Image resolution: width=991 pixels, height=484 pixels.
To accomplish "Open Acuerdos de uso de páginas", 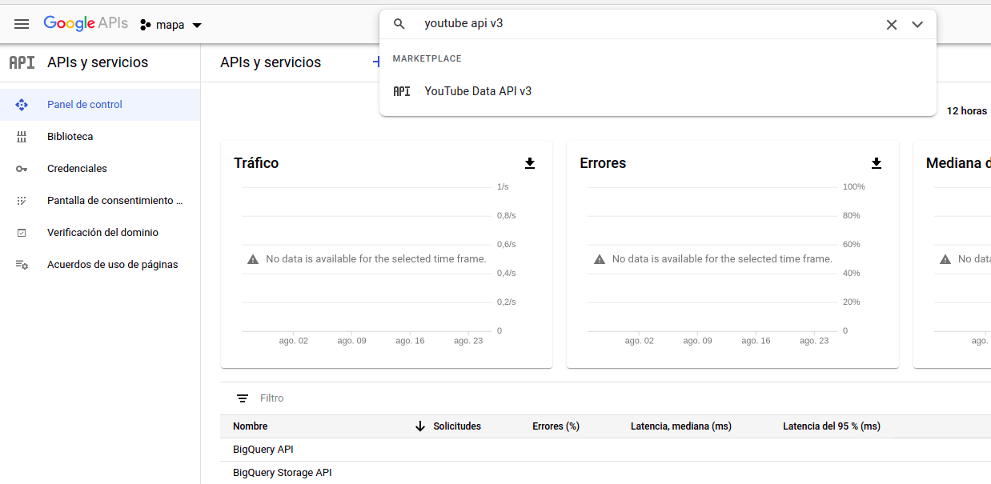I will (100, 265).
